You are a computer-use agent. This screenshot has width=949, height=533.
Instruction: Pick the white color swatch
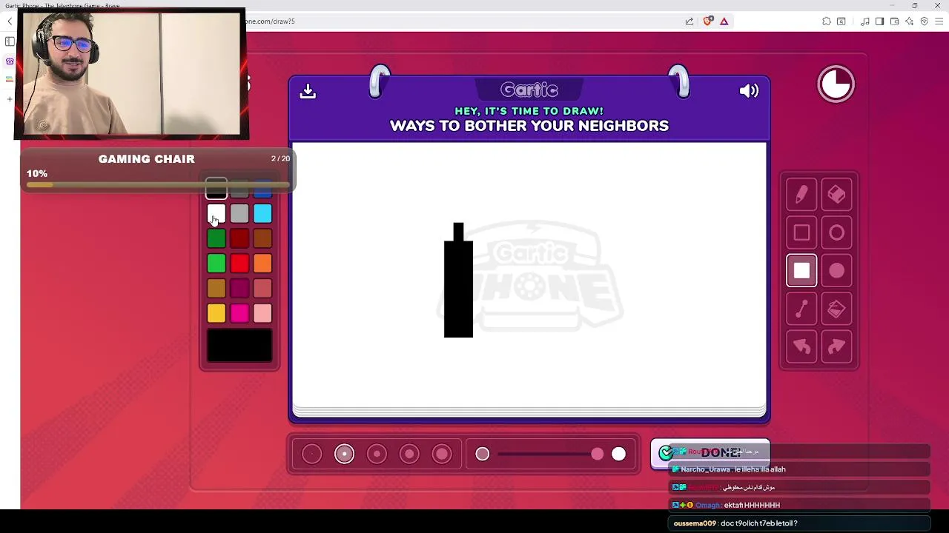pyautogui.click(x=216, y=214)
